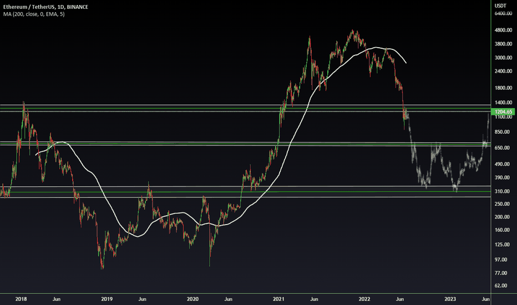Viewport: 517px width, 305px height.
Task: Click the Jun label between 2020 and 2021
Action: coord(228,299)
